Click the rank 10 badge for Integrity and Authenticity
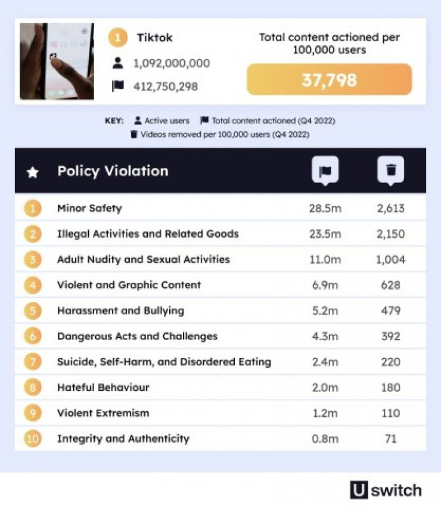Image resolution: width=441 pixels, height=507 pixels. 33,438
